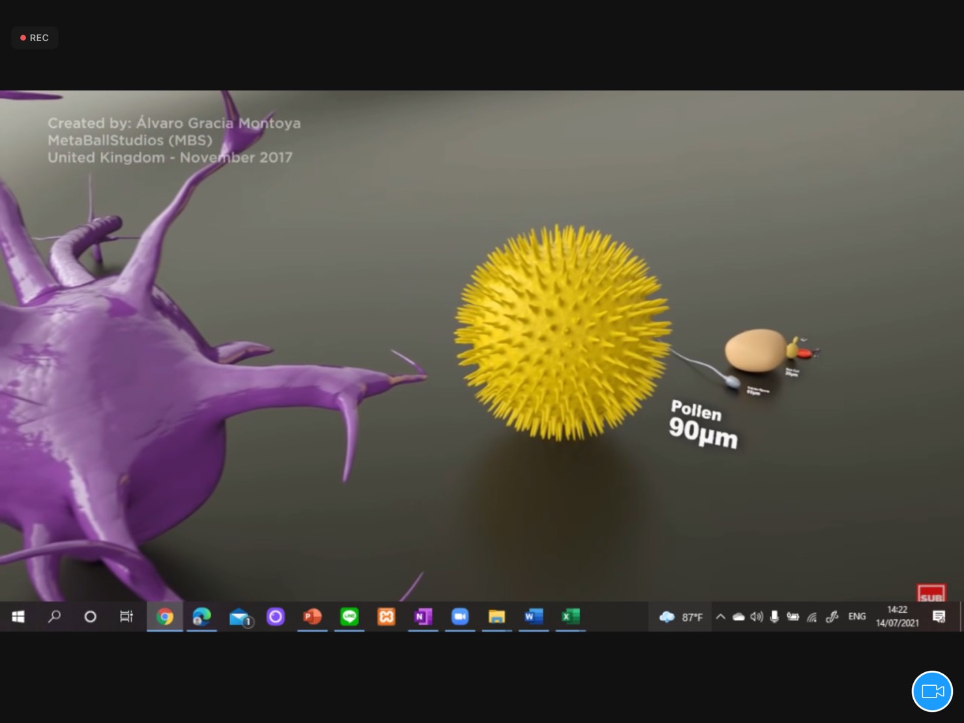This screenshot has height=723, width=964.
Task: Open the battery status tray icon
Action: (x=793, y=616)
